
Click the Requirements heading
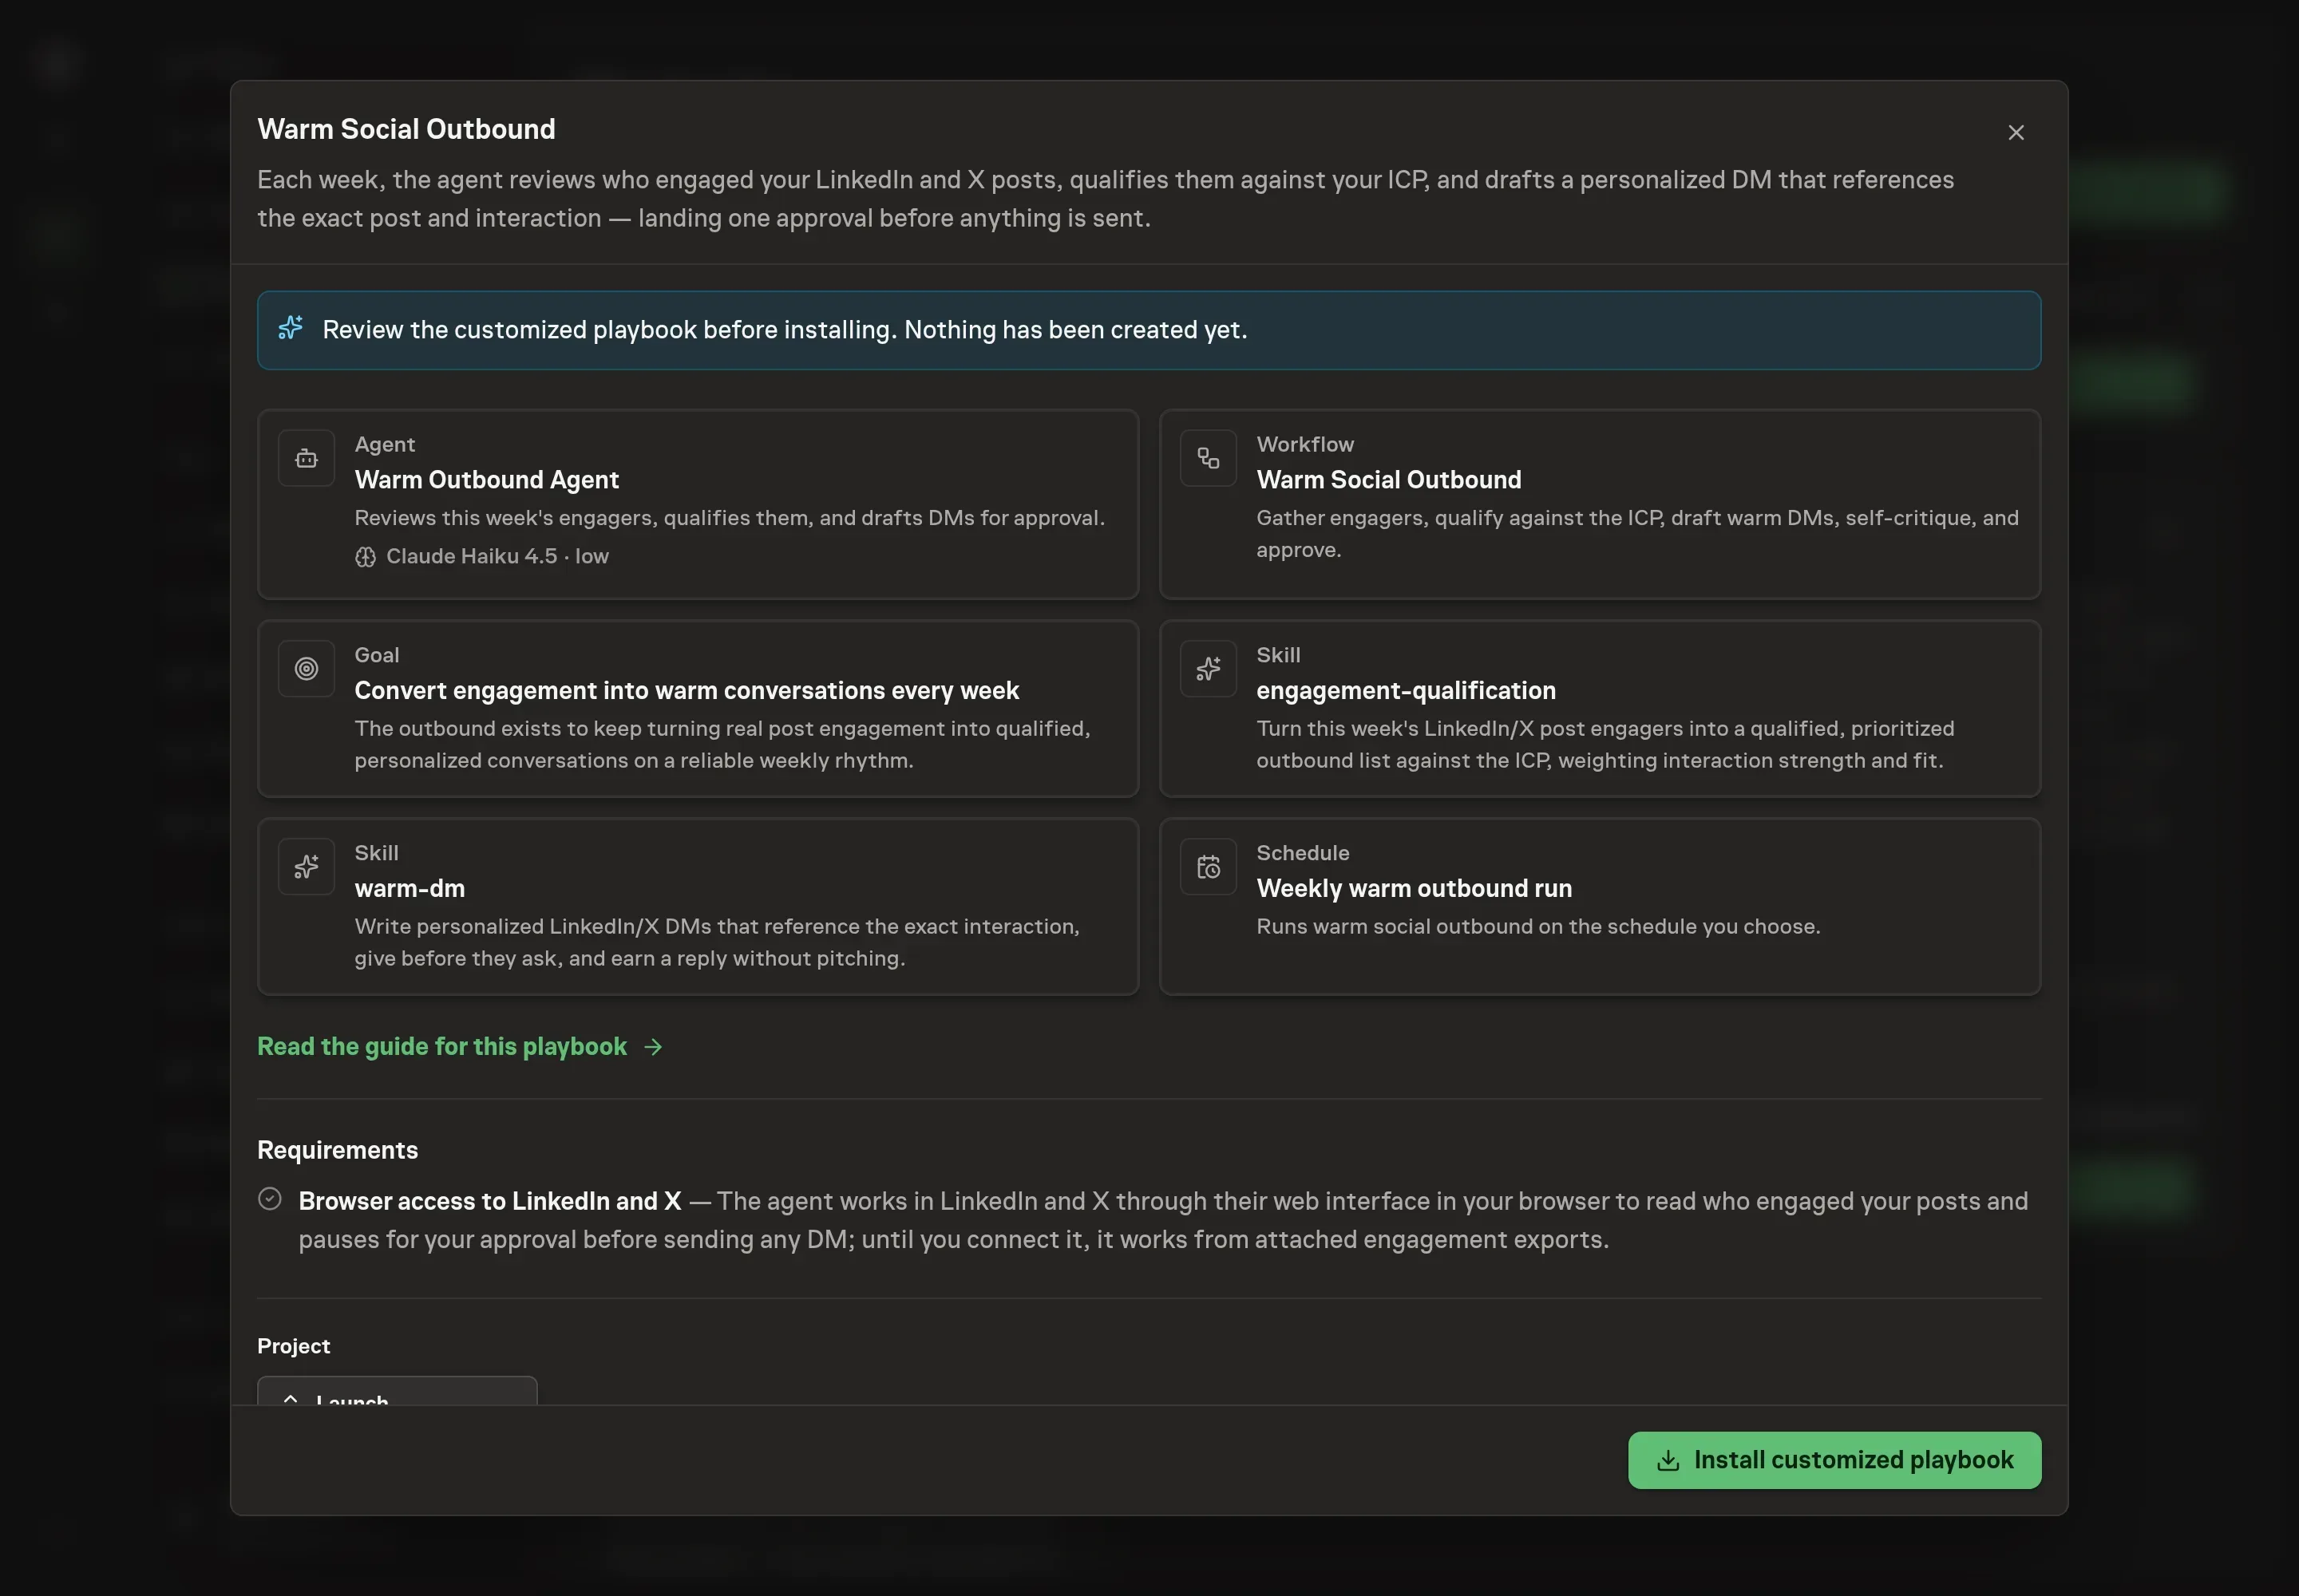[337, 1150]
